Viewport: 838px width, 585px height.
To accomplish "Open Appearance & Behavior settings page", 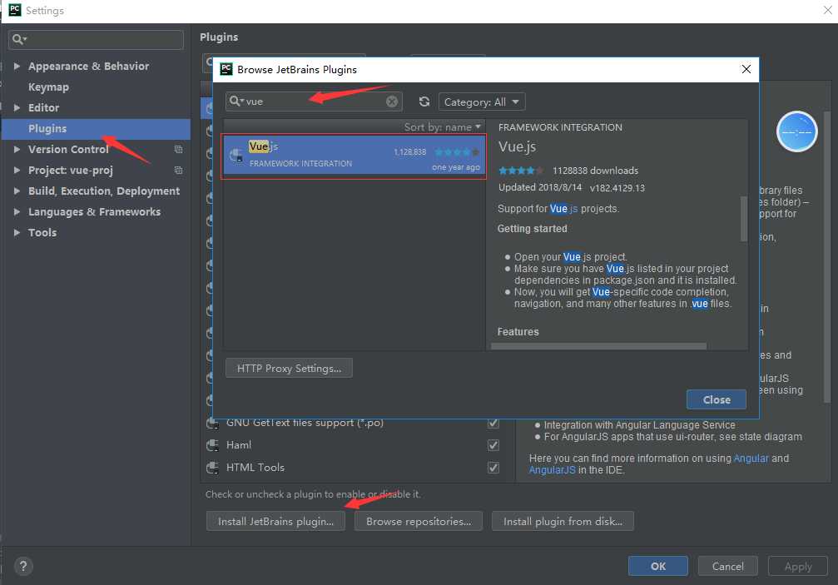I will [89, 67].
